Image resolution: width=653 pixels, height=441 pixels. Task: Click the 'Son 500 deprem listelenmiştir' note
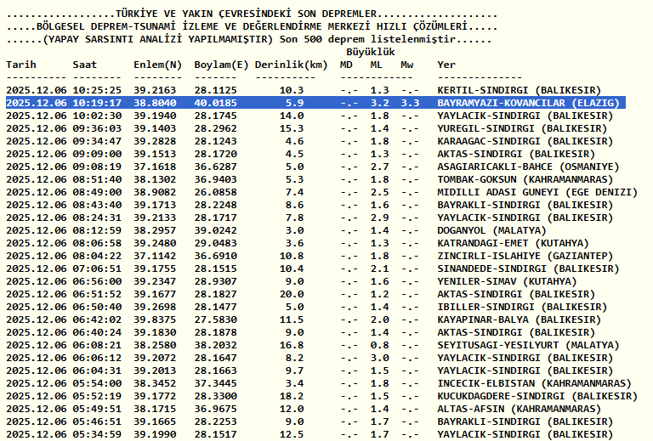[x=367, y=40]
